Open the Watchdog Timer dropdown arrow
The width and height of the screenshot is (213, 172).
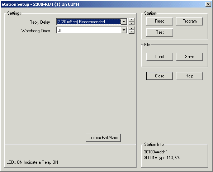pos(124,30)
